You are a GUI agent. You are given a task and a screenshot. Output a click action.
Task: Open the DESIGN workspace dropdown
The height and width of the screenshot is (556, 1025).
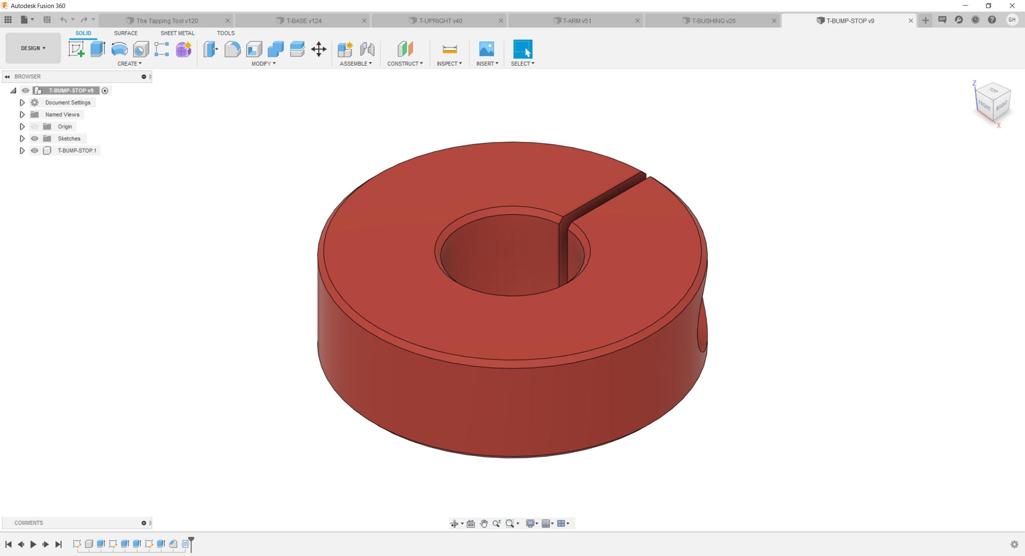click(x=33, y=48)
